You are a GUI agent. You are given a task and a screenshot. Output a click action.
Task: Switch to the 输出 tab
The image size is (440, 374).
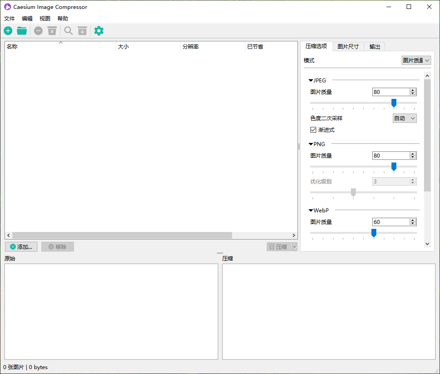(x=375, y=47)
